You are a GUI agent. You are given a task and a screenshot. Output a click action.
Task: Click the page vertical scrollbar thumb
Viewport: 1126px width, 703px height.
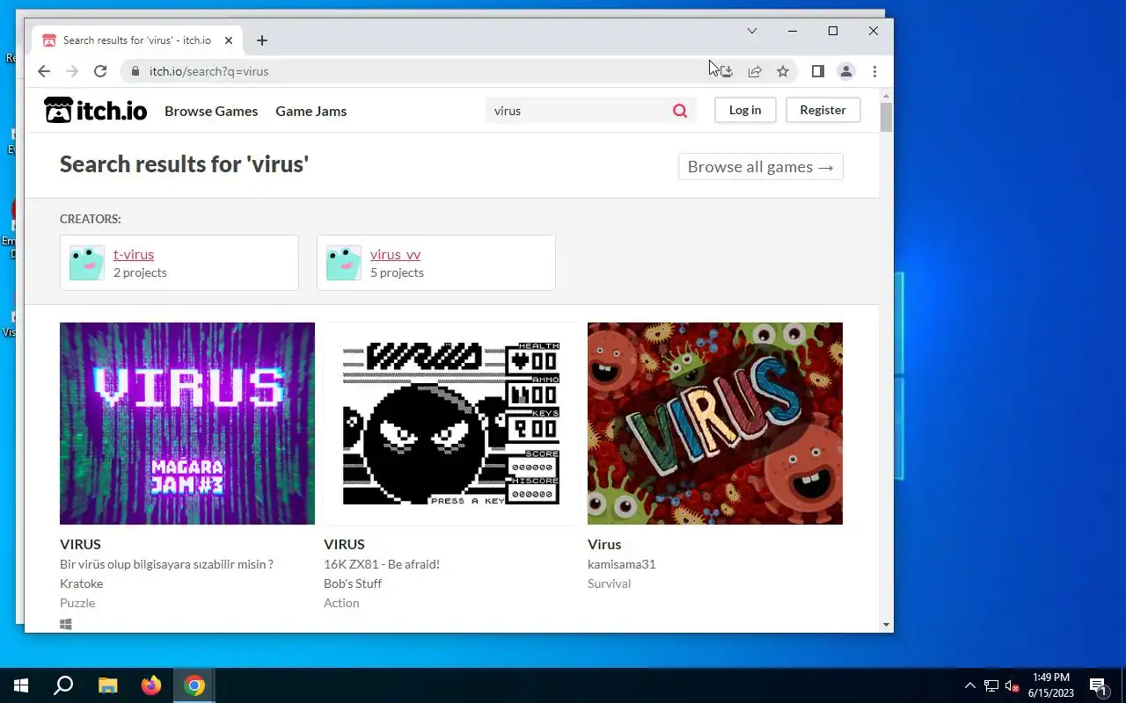click(x=886, y=118)
